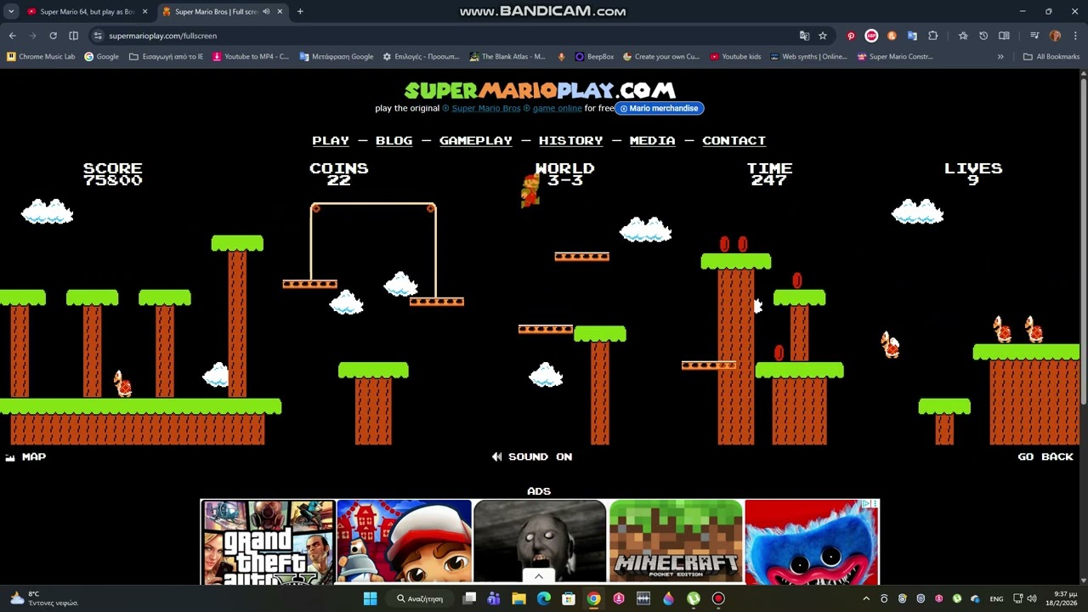Click the taskbar Αναζήτηση search box
Image resolution: width=1088 pixels, height=612 pixels.
pyautogui.click(x=420, y=598)
